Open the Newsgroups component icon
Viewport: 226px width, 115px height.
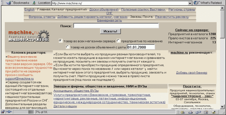tap(198, 112)
